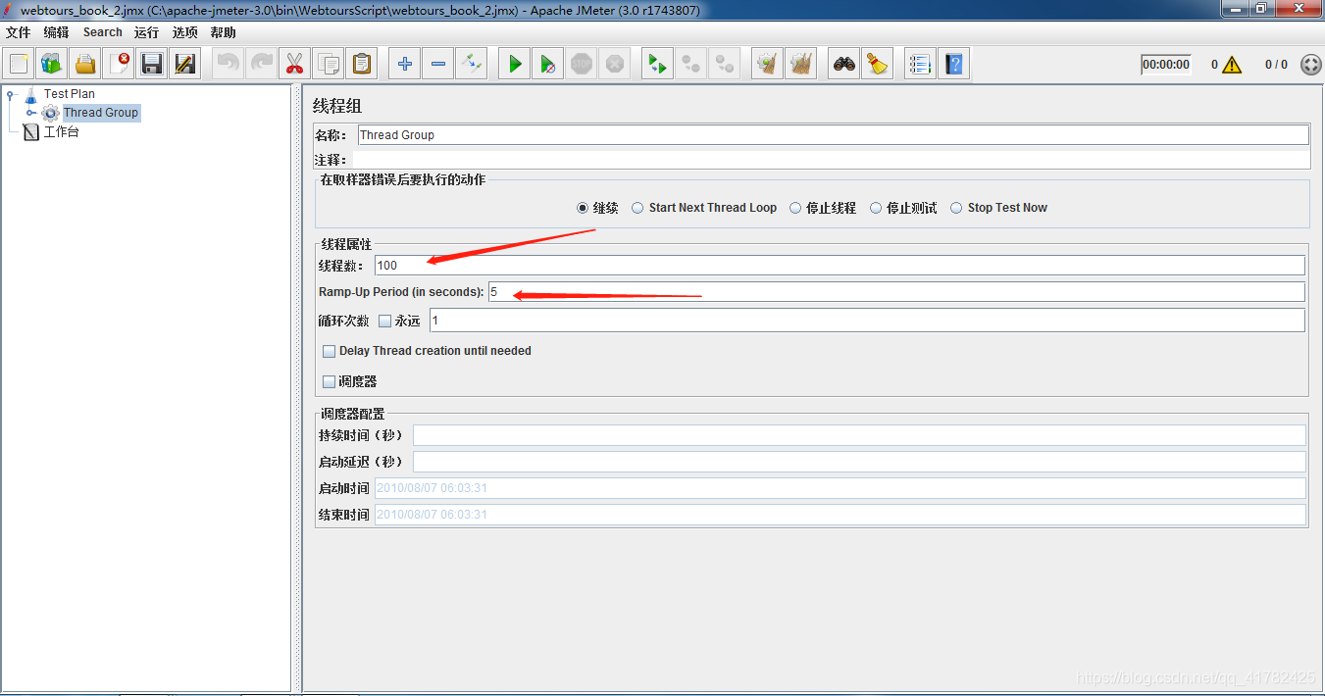The height and width of the screenshot is (696, 1325).
Task: Click the Reset Search broom icon
Action: tap(878, 65)
